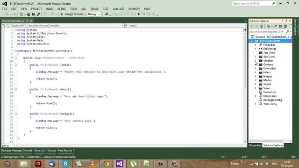
Task: Undo the last action in the toolbar
Action: [x=45, y=14]
